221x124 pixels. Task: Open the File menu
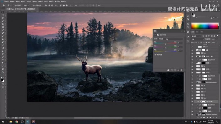click(x=7, y=2)
